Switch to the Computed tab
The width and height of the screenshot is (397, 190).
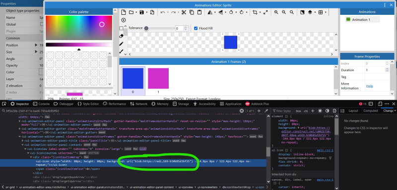click(x=370, y=111)
